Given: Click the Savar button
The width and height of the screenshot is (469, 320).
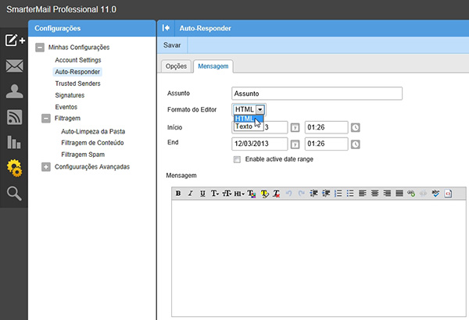Looking at the screenshot, I should tap(172, 45).
